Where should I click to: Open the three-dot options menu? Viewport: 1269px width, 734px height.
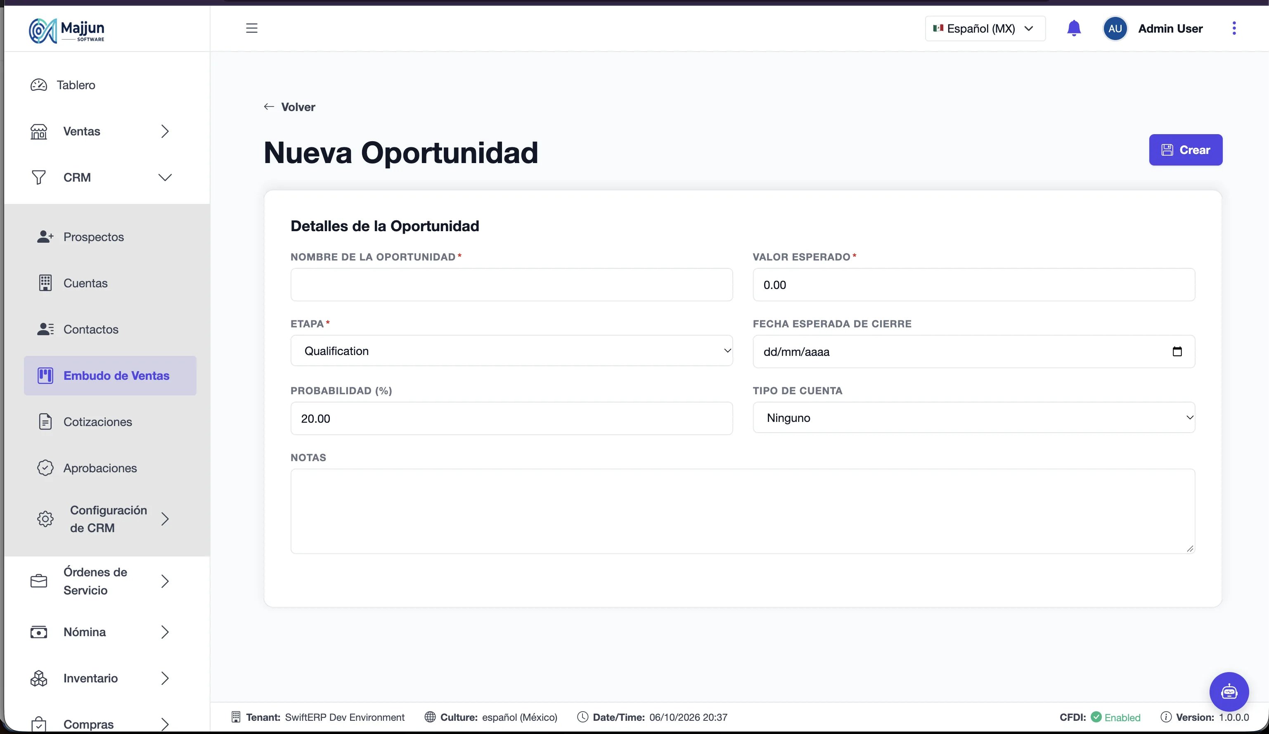[x=1234, y=28]
